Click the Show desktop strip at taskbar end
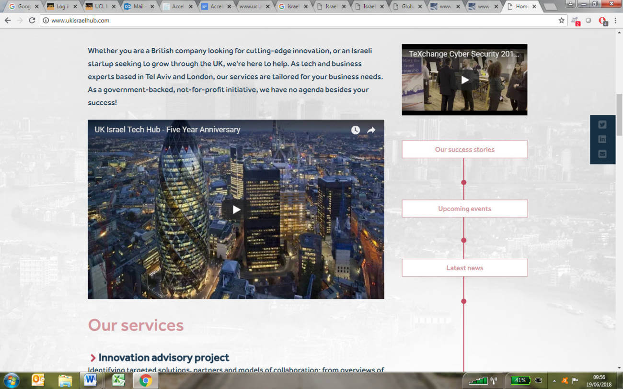The image size is (623, 389). pos(619,380)
